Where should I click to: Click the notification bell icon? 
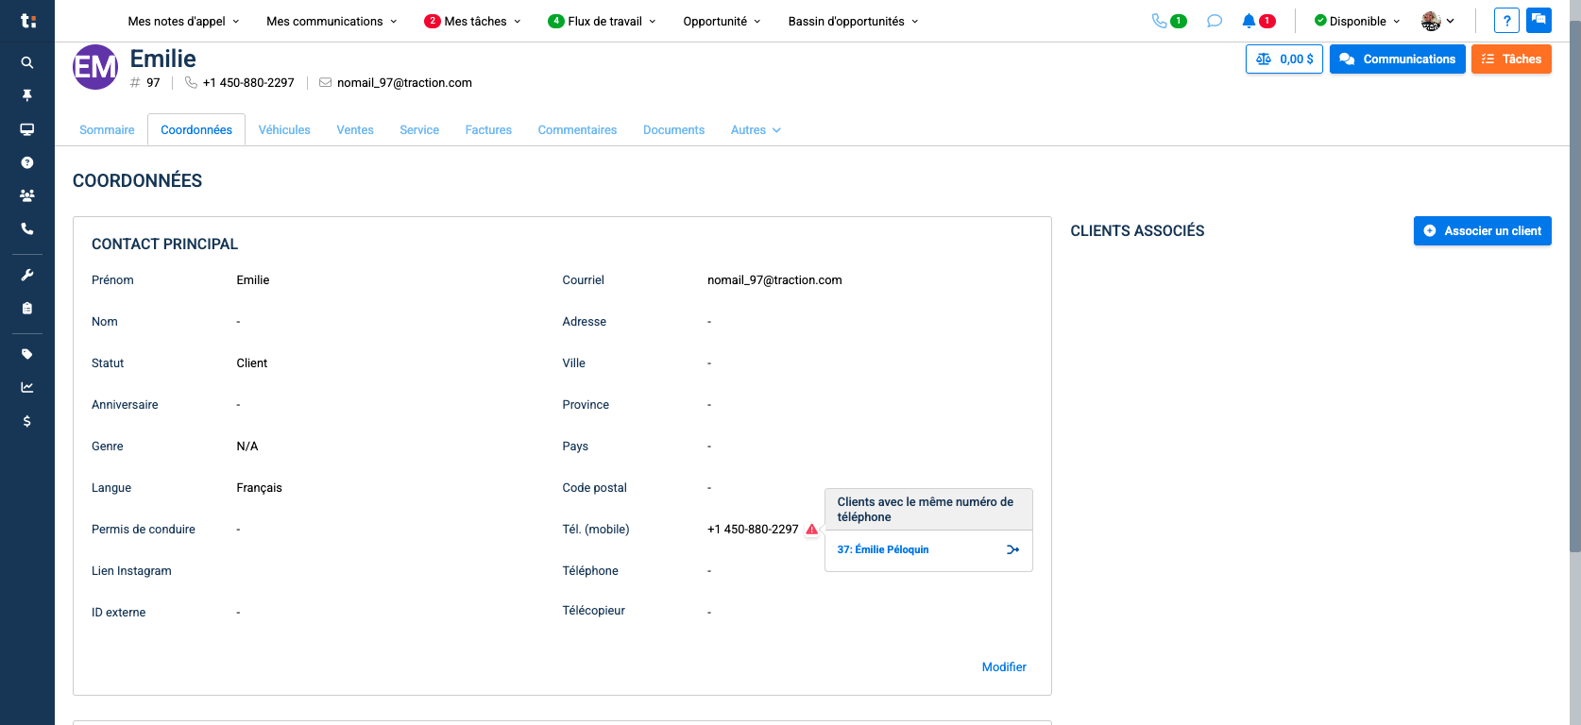[x=1249, y=21]
